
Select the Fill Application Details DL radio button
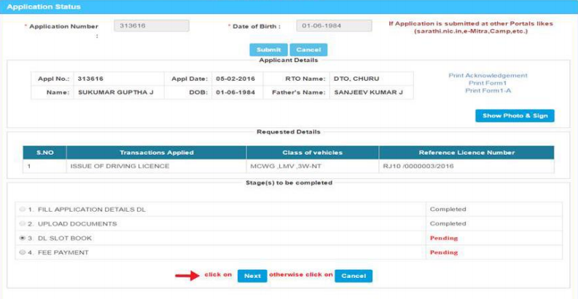click(x=22, y=210)
